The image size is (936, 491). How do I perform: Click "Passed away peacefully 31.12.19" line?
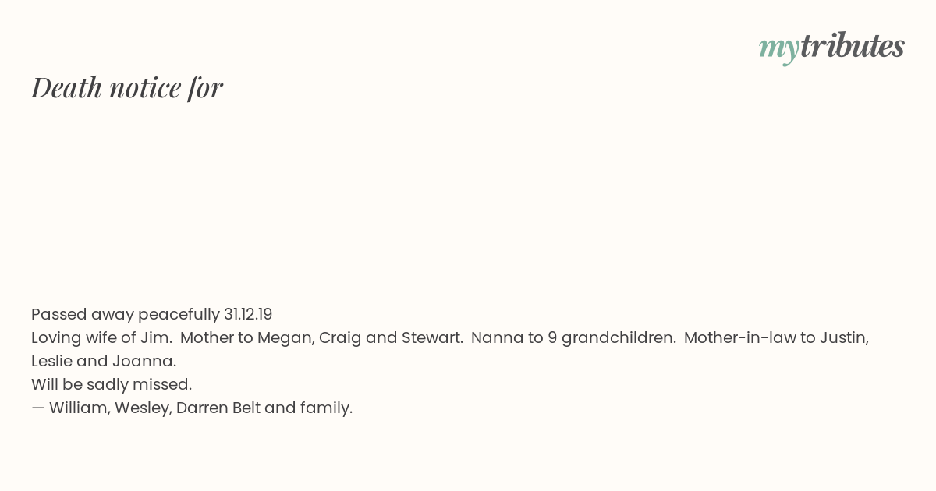click(152, 315)
